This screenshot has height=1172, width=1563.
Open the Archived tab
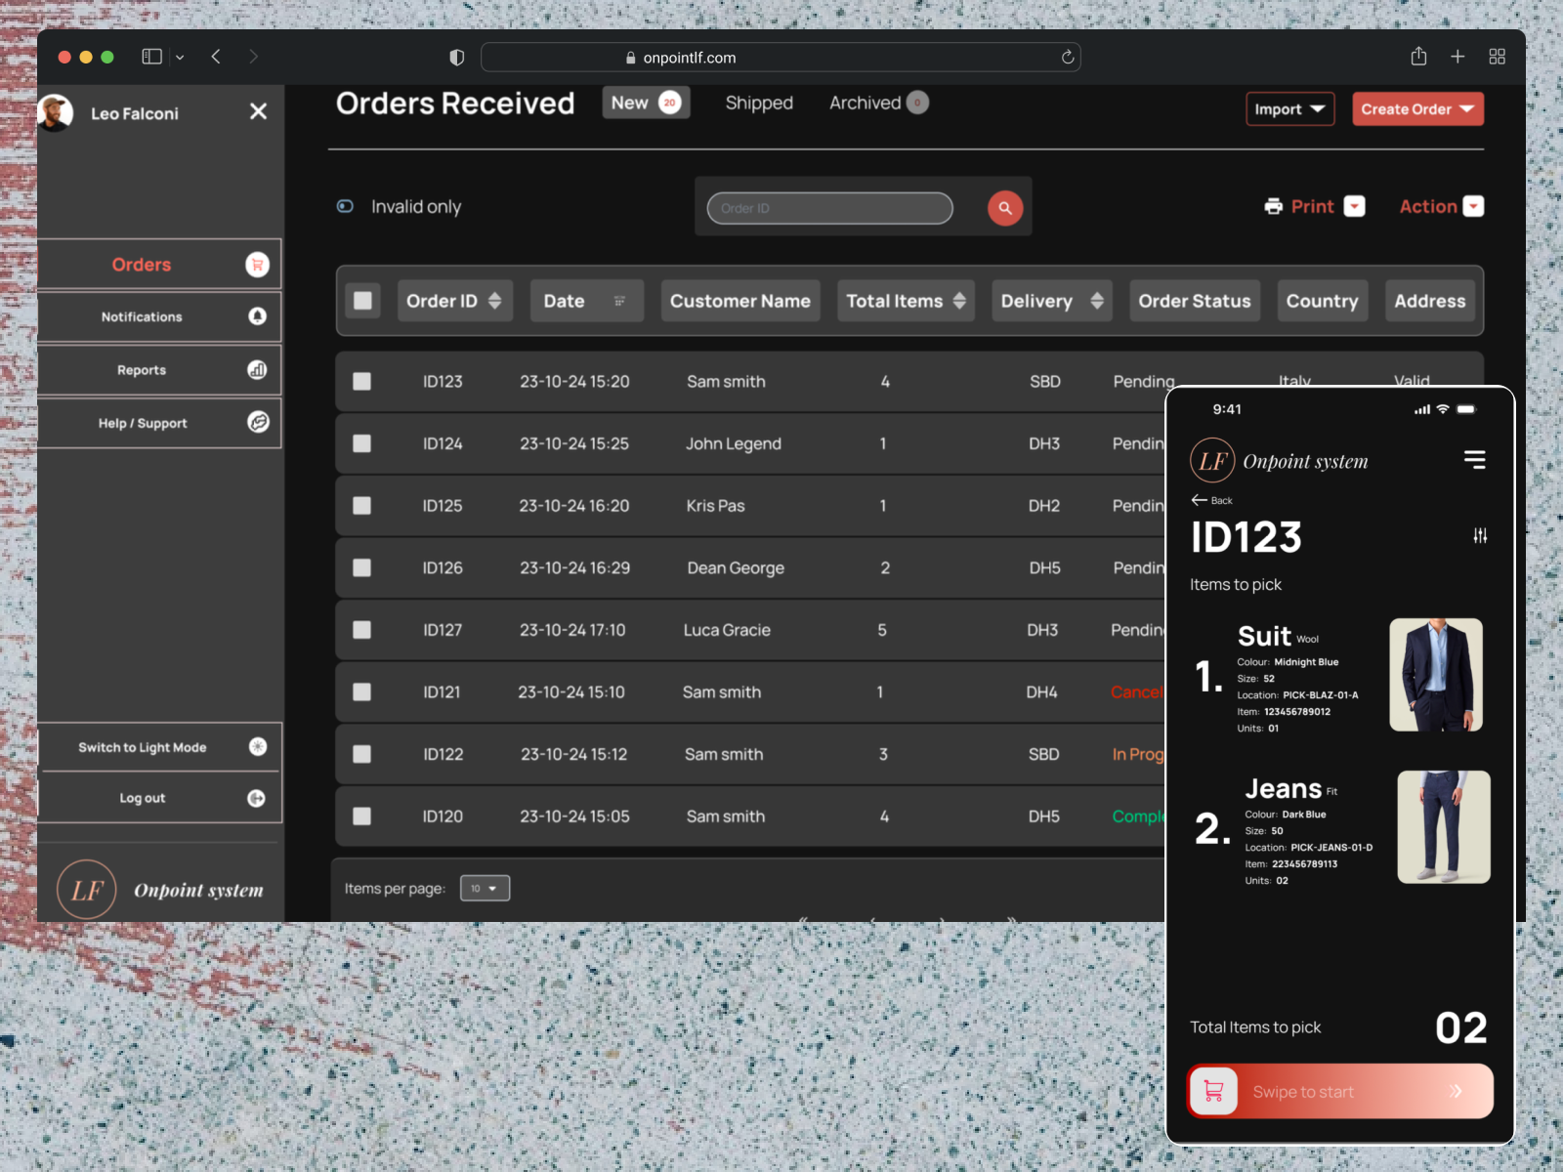coord(865,103)
